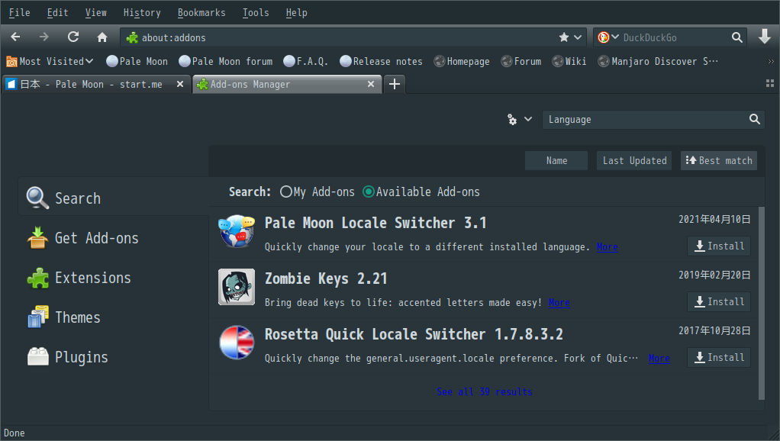
Task: Click the forward navigation arrow
Action: point(44,37)
